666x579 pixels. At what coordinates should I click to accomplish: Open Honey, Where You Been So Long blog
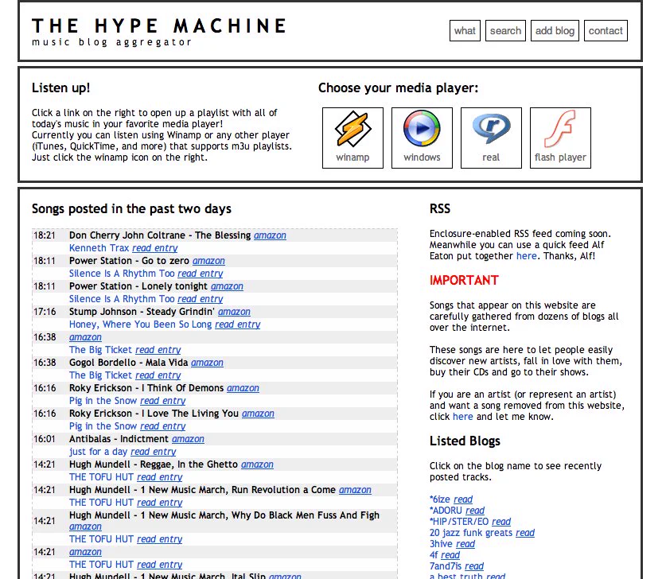point(140,324)
